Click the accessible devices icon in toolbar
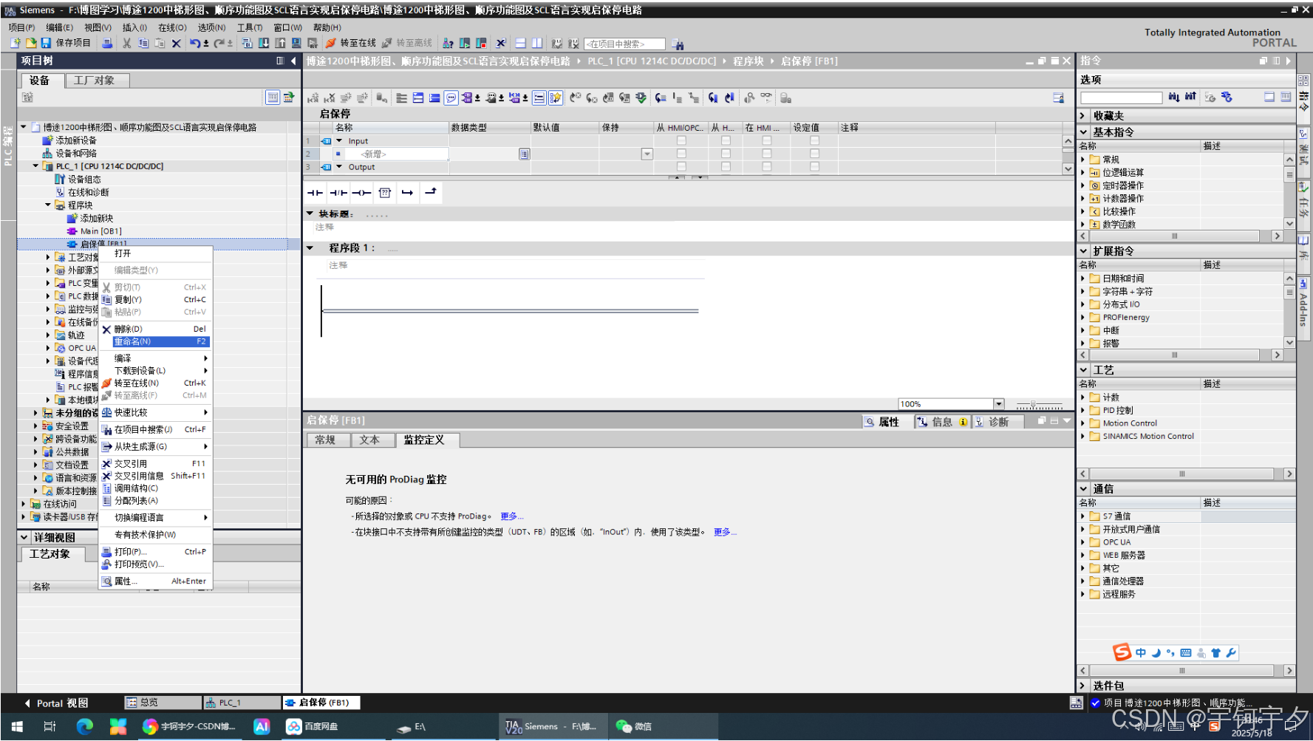 tap(448, 44)
